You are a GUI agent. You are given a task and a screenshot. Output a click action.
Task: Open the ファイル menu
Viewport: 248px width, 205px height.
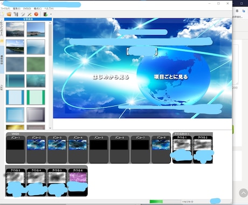(5, 9)
